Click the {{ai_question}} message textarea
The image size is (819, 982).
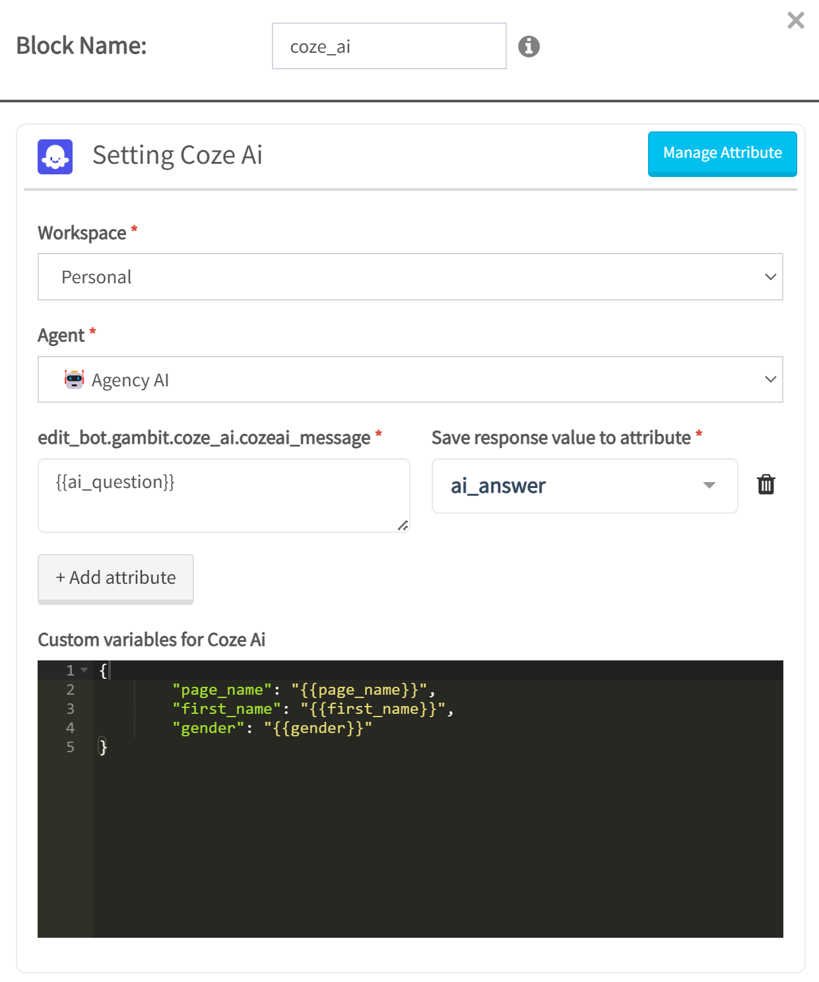(x=224, y=495)
